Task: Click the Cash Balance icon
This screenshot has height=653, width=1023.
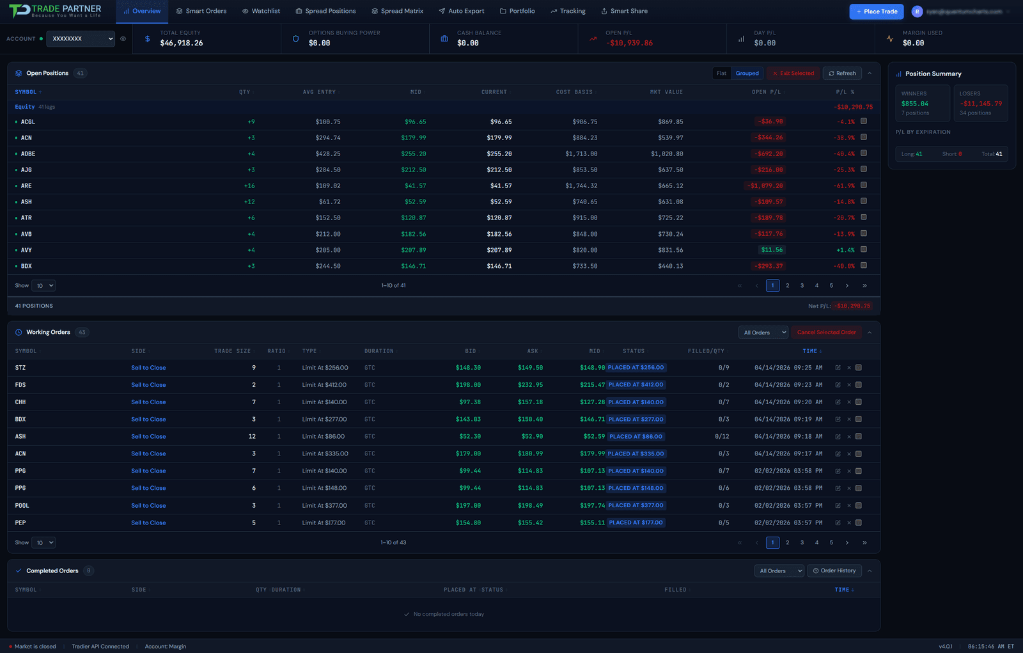Action: (x=444, y=38)
